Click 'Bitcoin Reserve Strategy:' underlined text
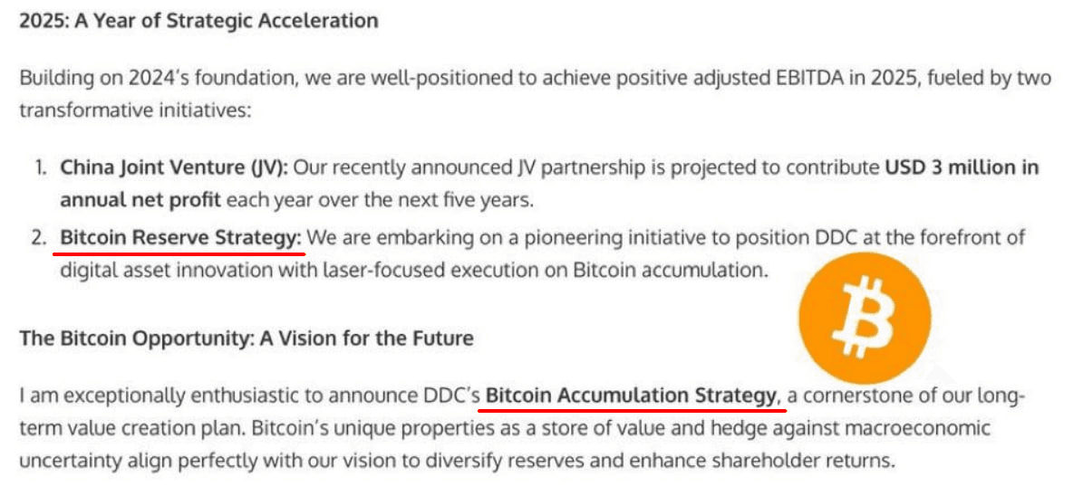Screen dimensions: 1083x496 coord(181,238)
